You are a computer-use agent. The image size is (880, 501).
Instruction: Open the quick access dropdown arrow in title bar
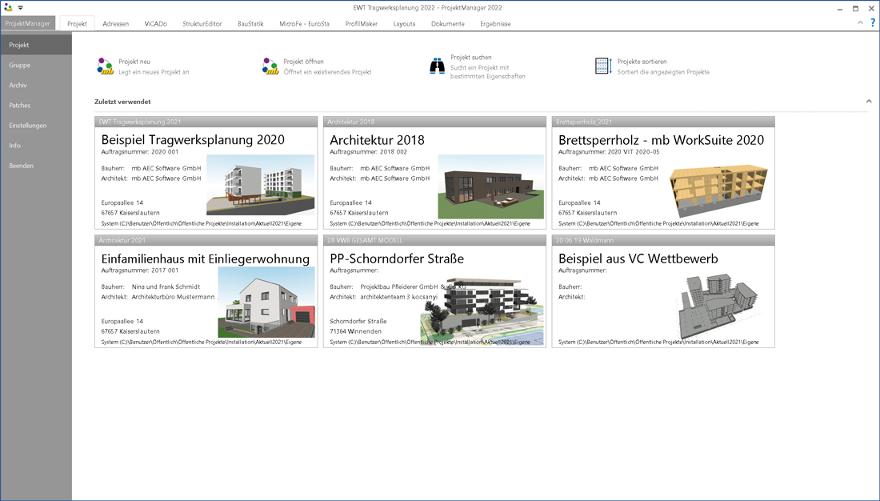21,8
